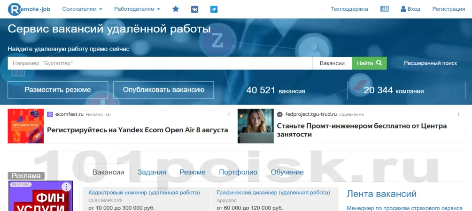Open the Регистрация link

click(449, 9)
